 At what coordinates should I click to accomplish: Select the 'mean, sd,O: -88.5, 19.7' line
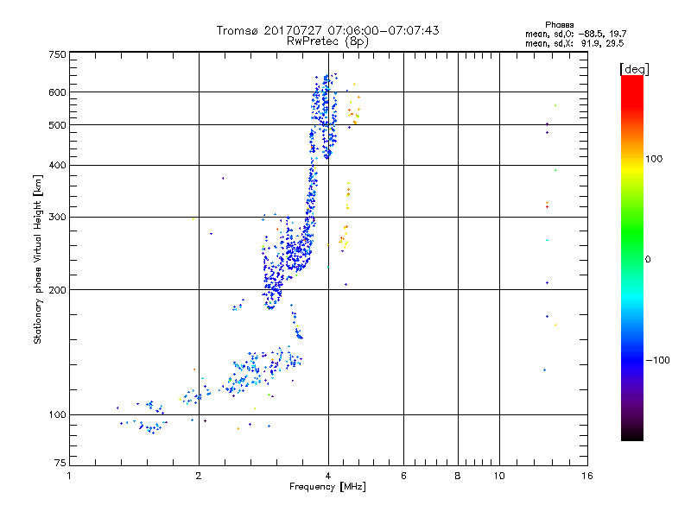(x=575, y=34)
